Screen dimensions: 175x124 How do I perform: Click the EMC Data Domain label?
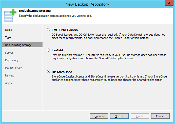[65, 30]
